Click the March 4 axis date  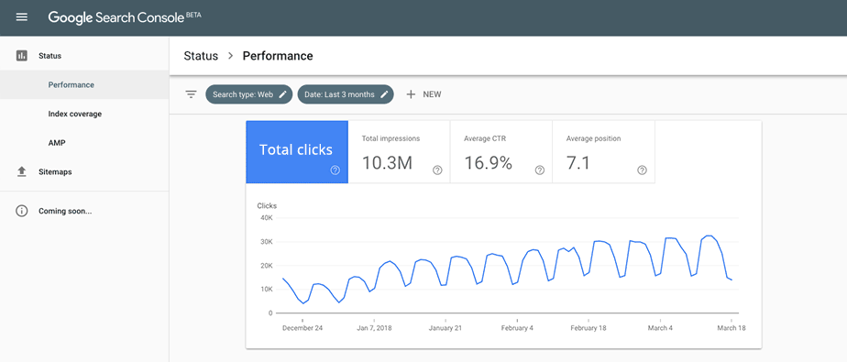click(661, 328)
